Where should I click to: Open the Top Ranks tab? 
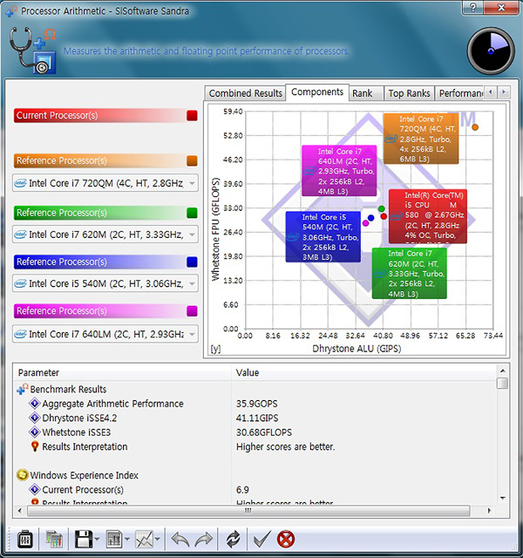coord(409,93)
